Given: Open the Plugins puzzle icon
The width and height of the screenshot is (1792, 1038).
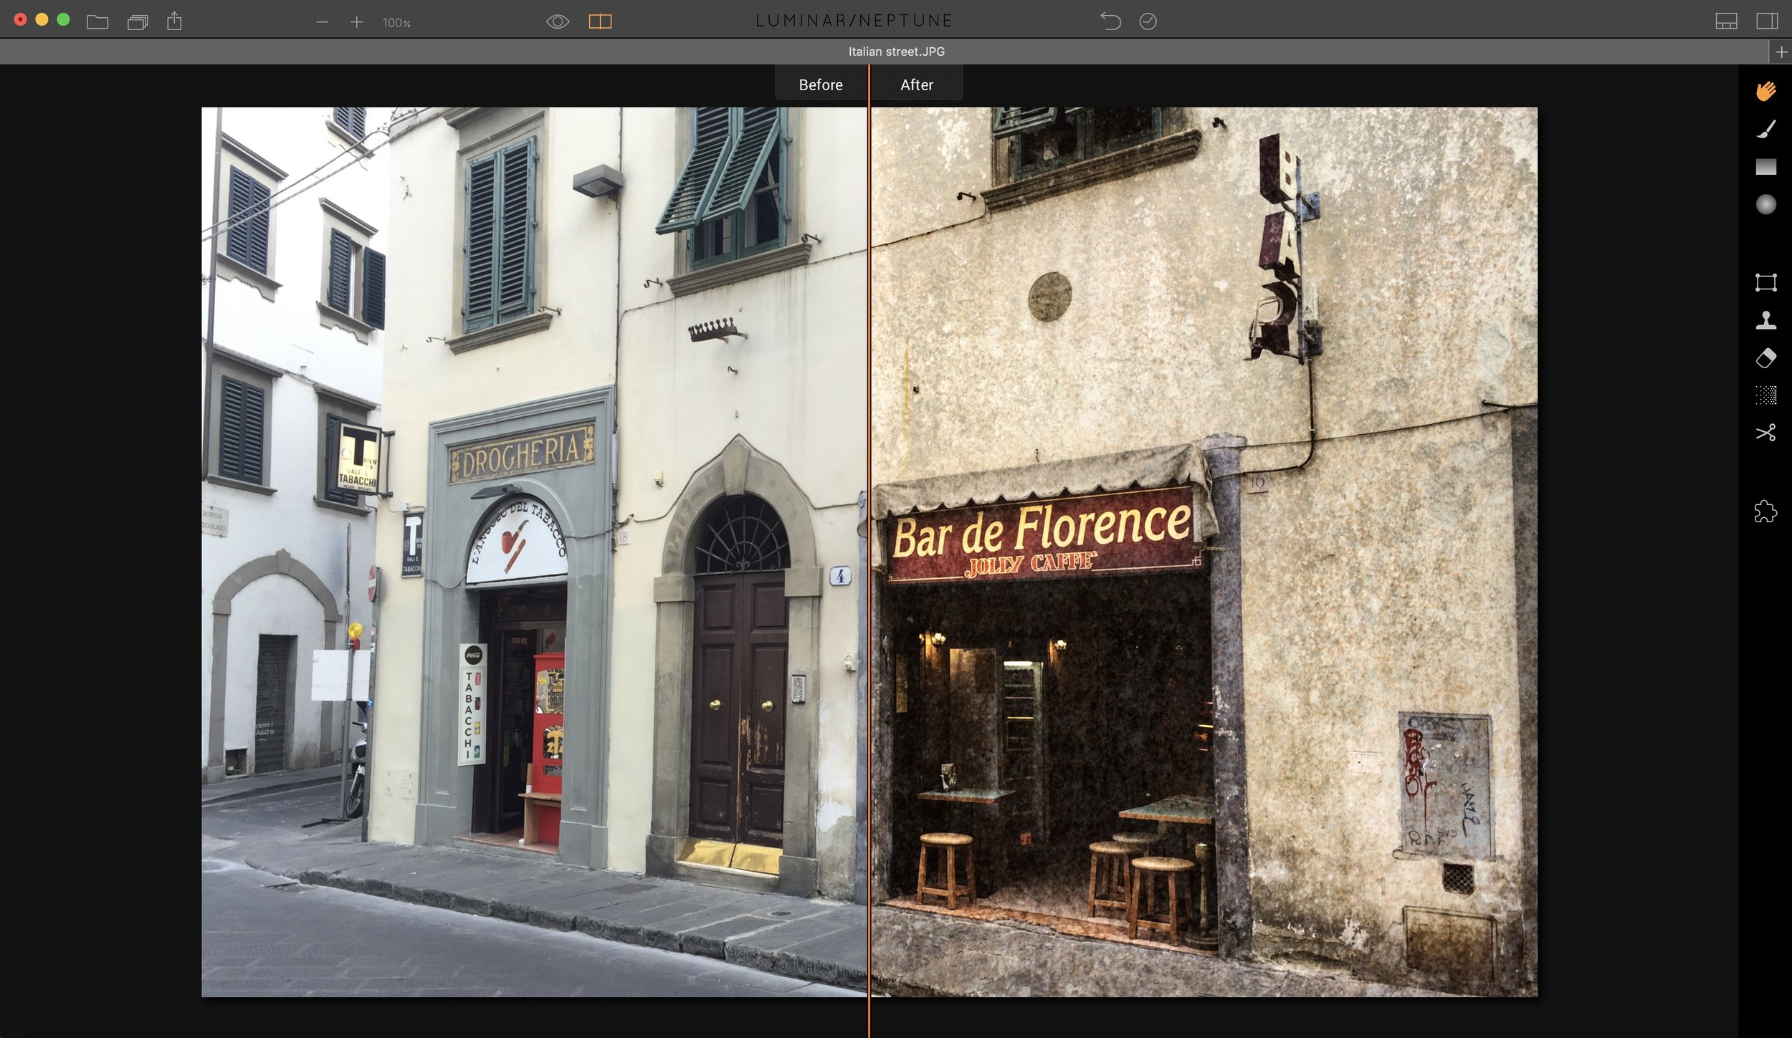Looking at the screenshot, I should [1766, 511].
